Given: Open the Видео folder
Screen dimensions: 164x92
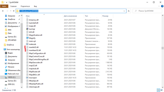Looking at the screenshot, I should point(10,53).
